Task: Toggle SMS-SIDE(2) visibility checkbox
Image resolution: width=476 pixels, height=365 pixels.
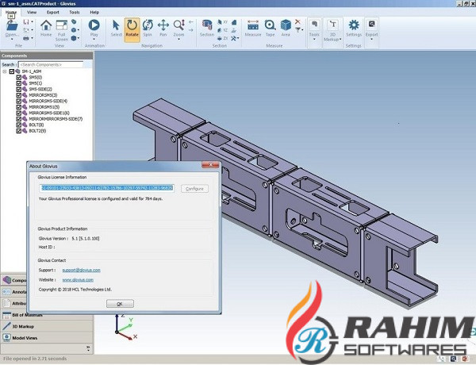Action: pos(19,90)
